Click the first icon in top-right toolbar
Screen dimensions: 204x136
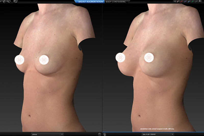[174, 2]
